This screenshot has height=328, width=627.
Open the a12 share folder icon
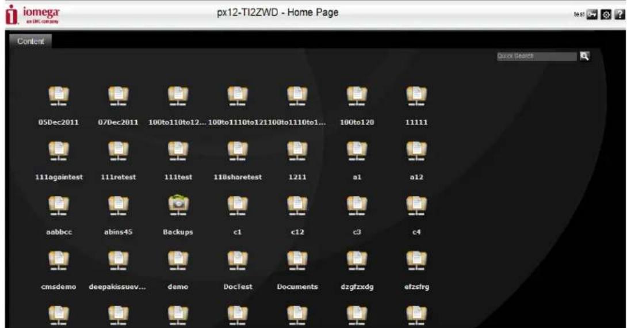click(x=416, y=151)
